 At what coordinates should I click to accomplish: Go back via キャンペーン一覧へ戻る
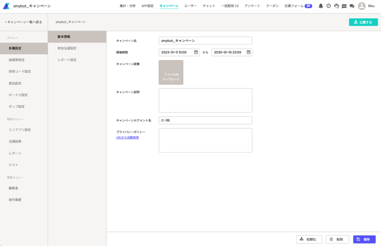click(23, 22)
